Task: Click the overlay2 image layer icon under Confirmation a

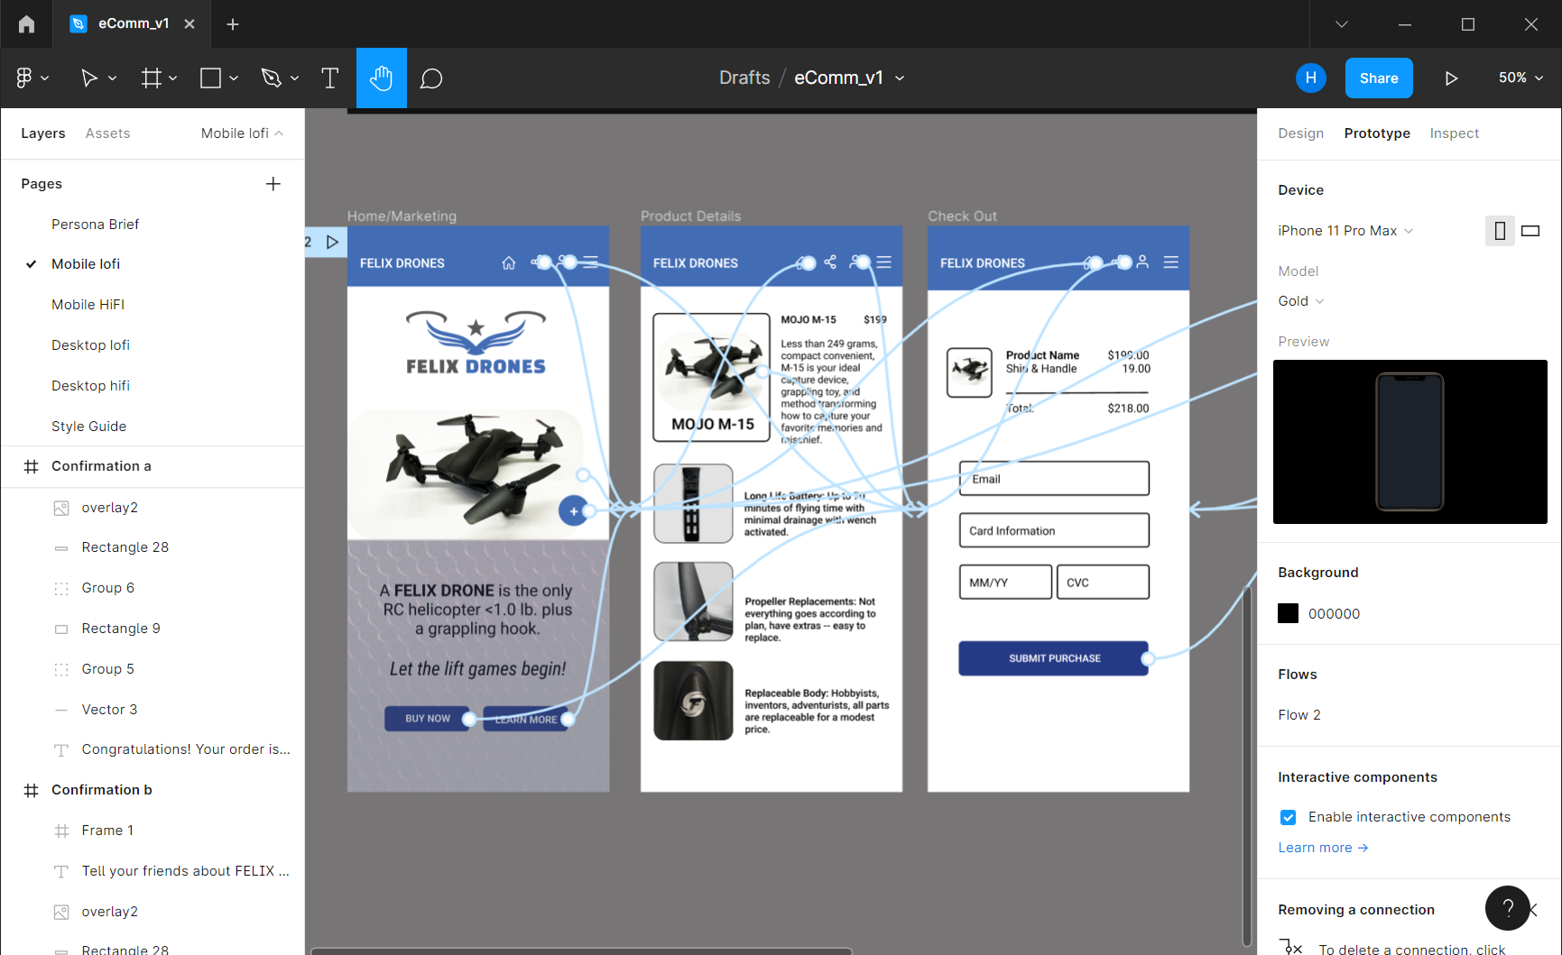Action: tap(61, 508)
